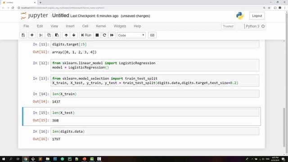The width and height of the screenshot is (288, 162).
Task: Open the Kernel menu
Action: coord(101,26)
